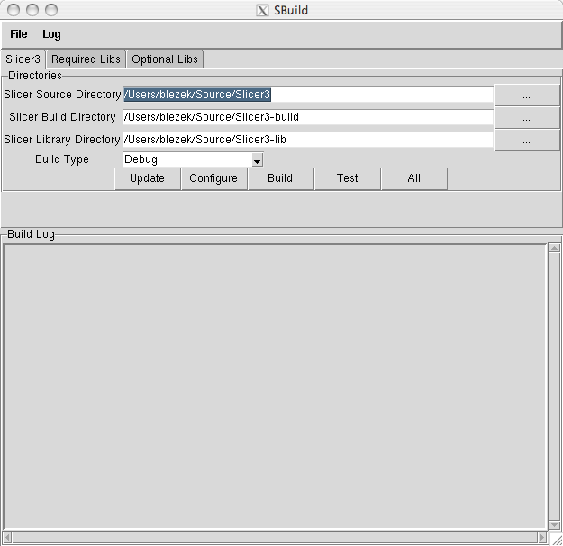Click the Slicer Source Directory field

(x=307, y=95)
